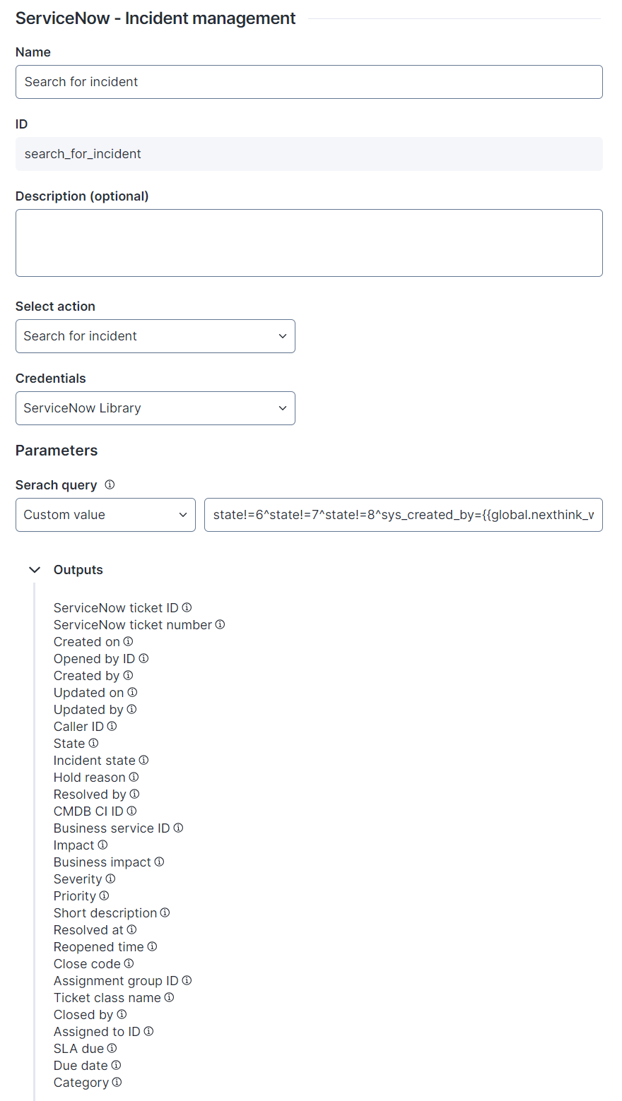Click info icon beside Category output

coord(117,1082)
